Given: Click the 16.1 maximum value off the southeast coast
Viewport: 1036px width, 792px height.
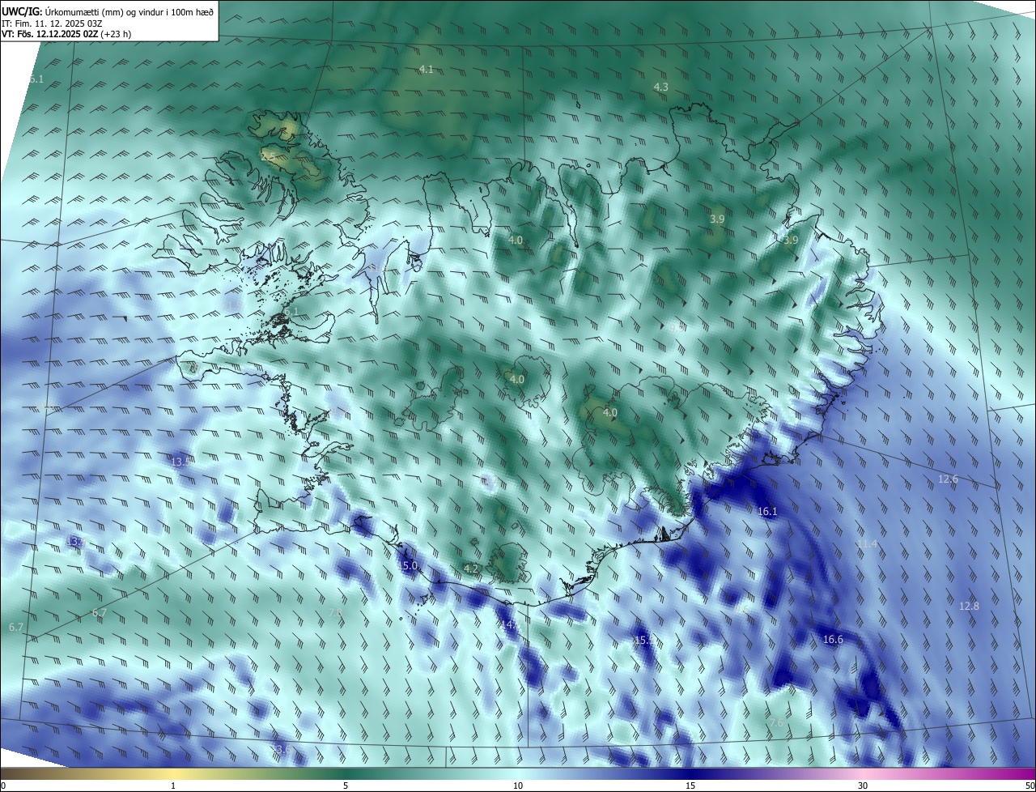Looking at the screenshot, I should 767,511.
